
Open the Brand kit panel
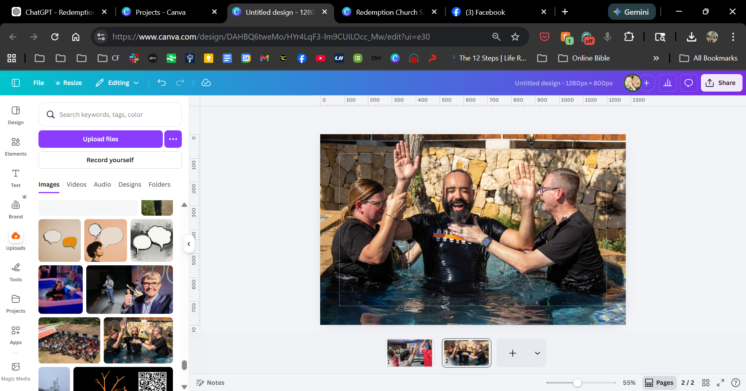click(x=16, y=209)
